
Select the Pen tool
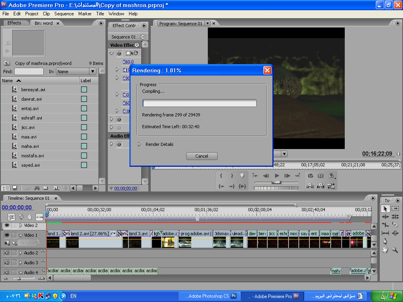point(385,241)
